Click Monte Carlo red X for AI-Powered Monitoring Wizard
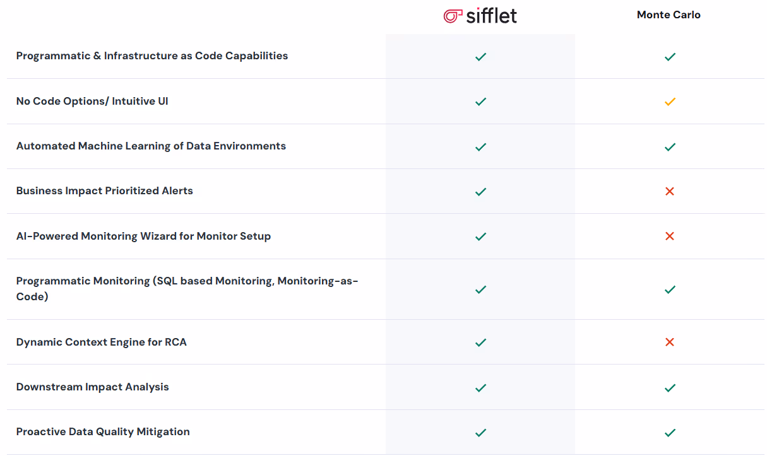Viewport: 767px width, 456px height. 670,236
